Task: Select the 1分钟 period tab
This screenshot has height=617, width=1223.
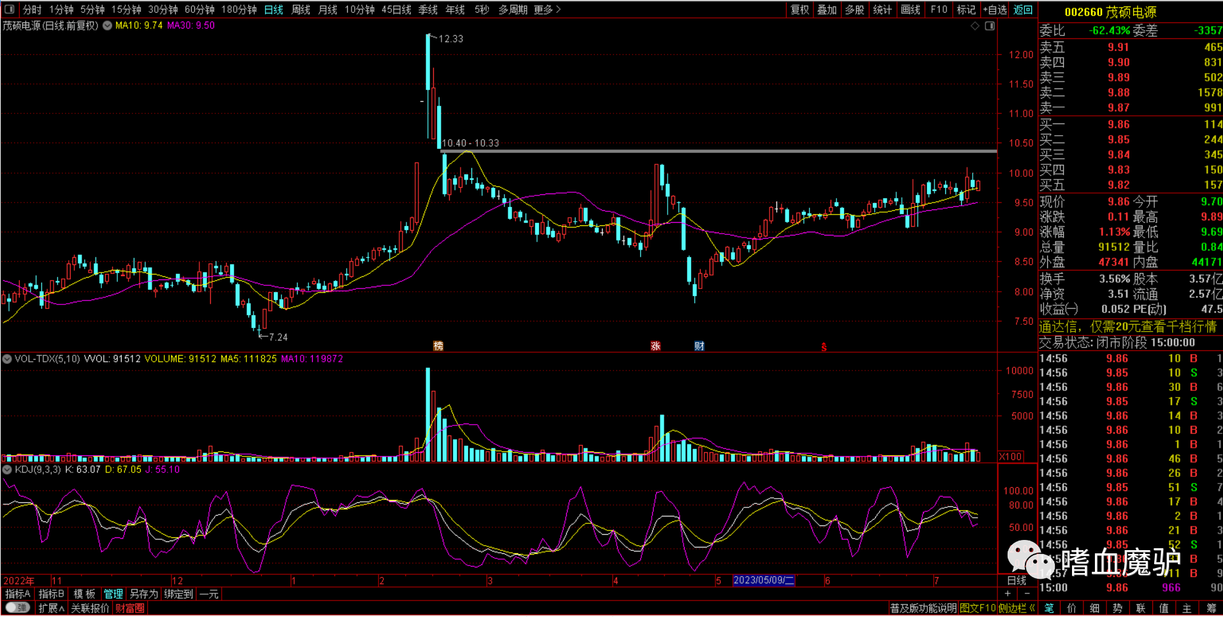Action: (61, 10)
